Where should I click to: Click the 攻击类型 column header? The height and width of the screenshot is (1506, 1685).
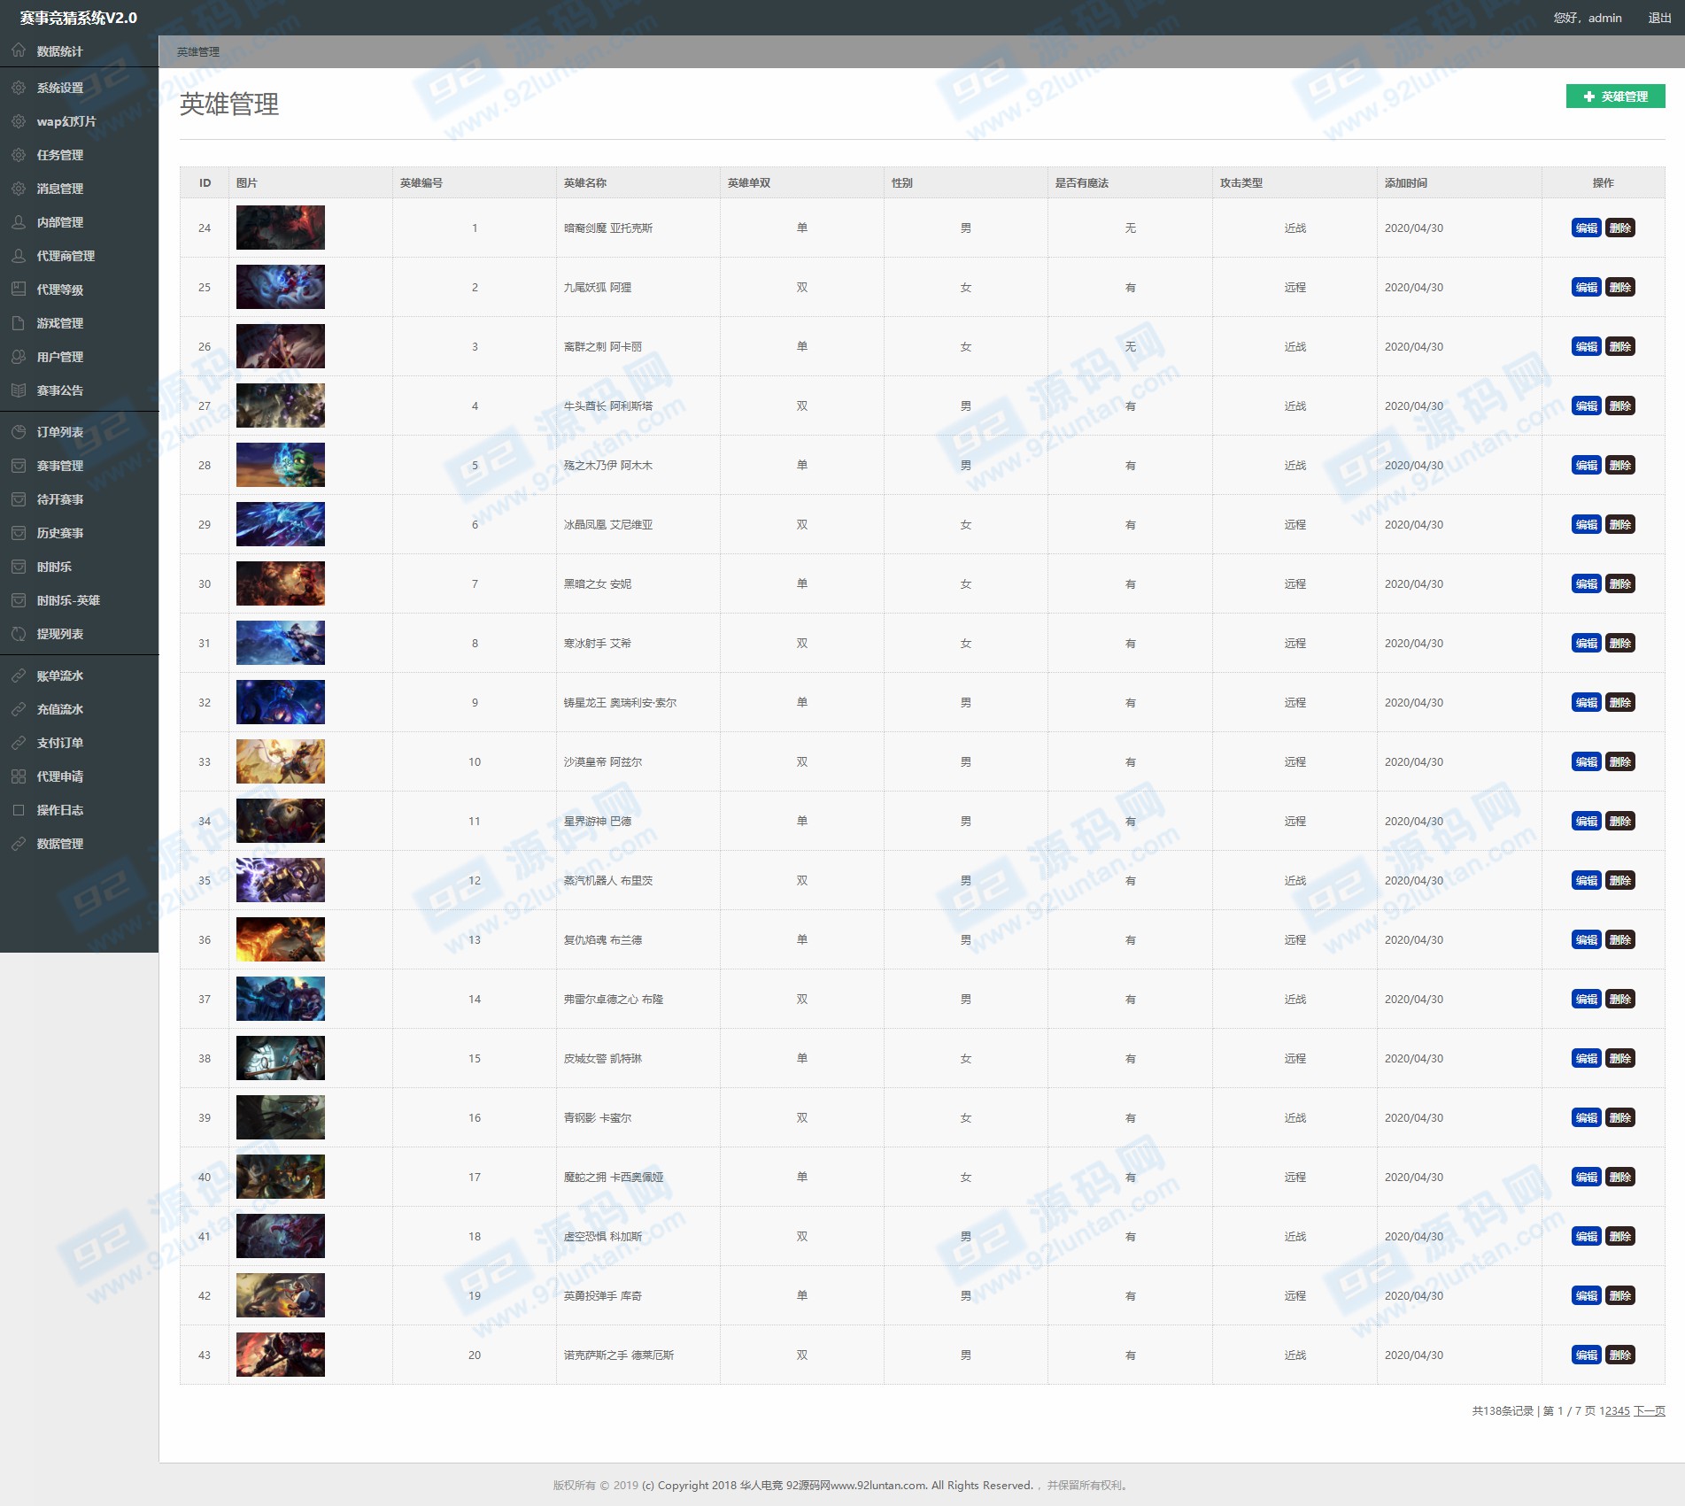(x=1241, y=183)
